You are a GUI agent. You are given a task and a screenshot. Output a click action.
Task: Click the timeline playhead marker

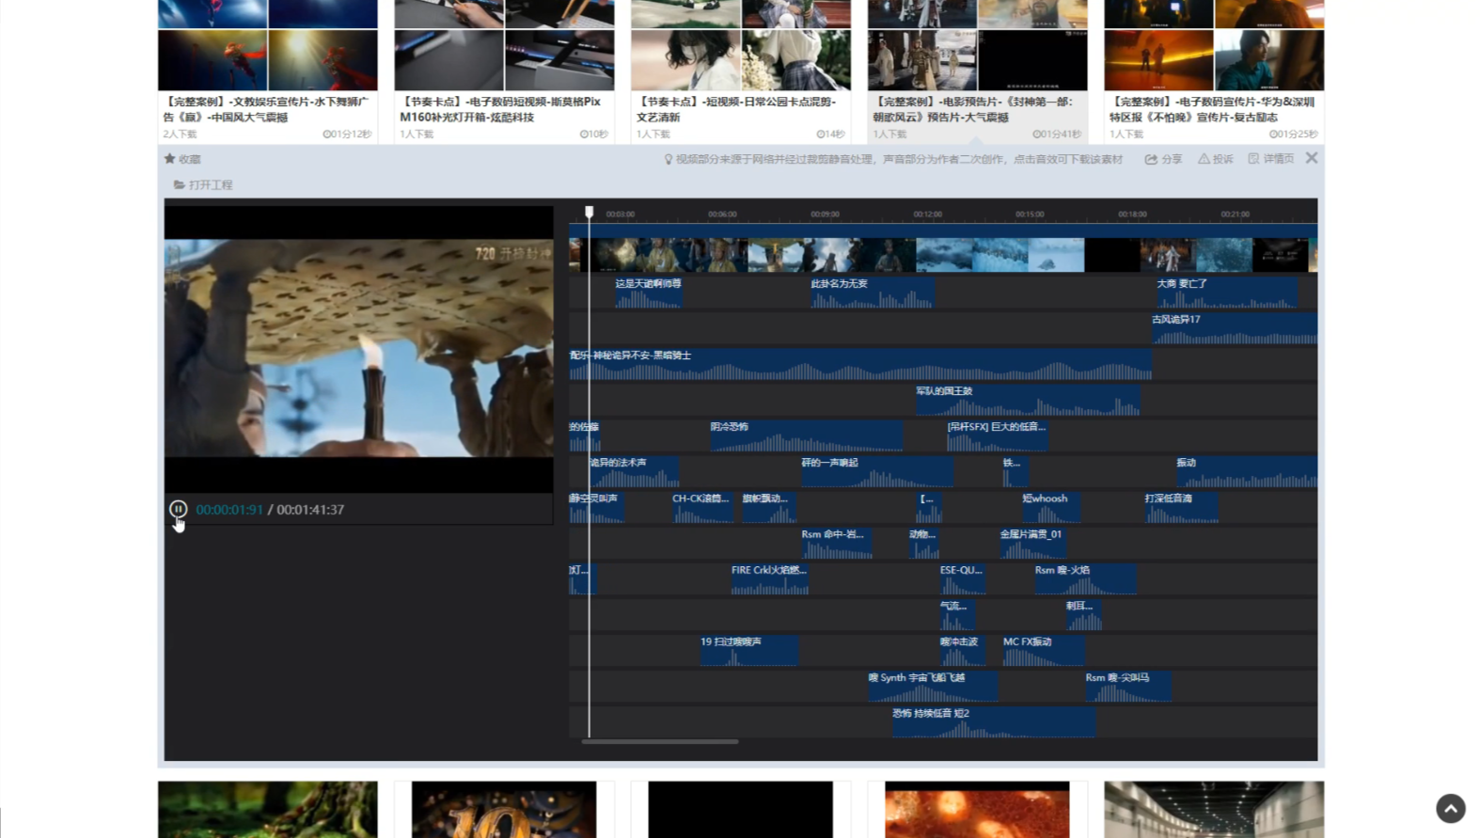[590, 213]
